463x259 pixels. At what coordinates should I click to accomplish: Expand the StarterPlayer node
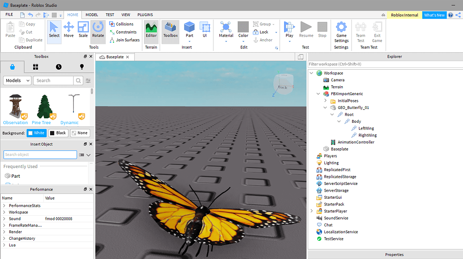(x=311, y=211)
